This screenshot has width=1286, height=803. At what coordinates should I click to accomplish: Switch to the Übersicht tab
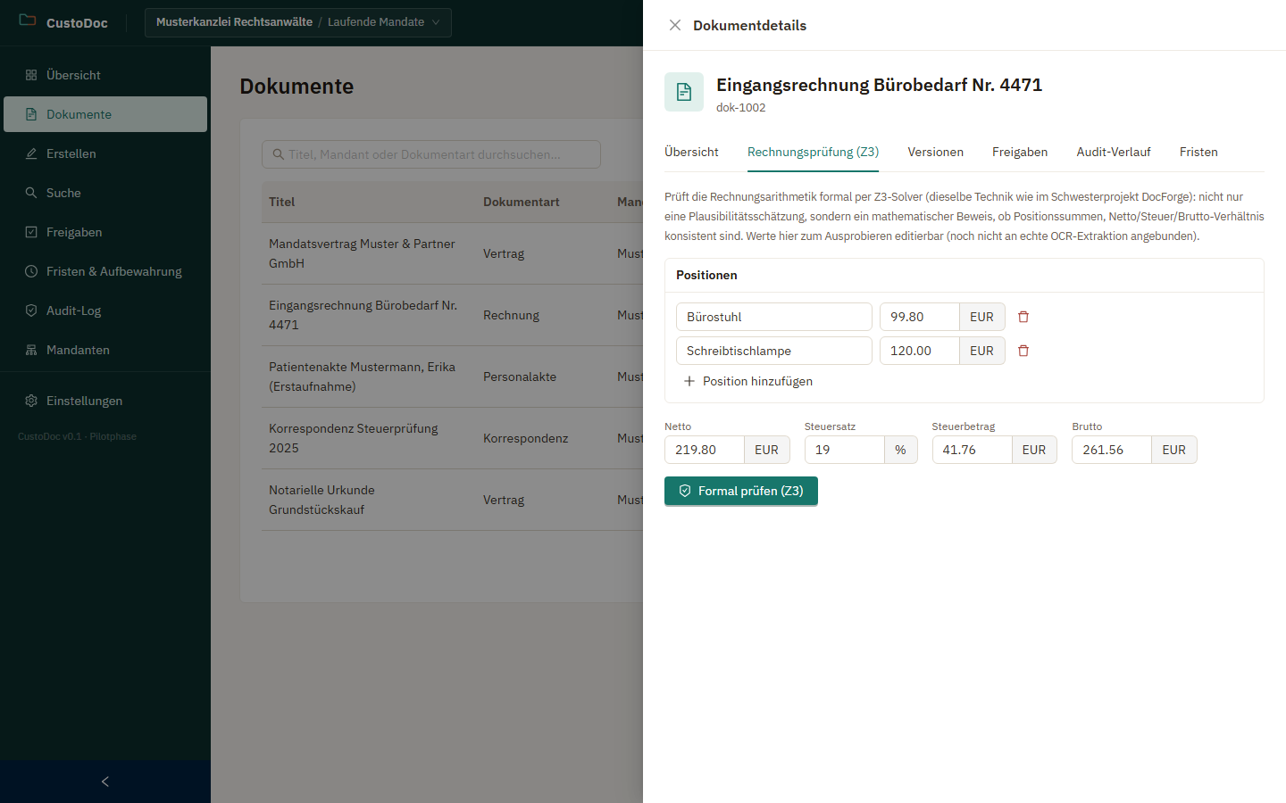point(691,152)
